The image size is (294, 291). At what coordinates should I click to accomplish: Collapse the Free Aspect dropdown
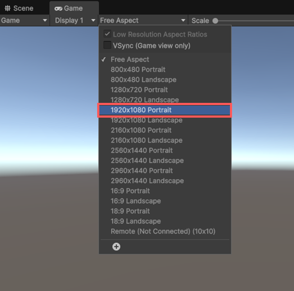[x=143, y=21]
